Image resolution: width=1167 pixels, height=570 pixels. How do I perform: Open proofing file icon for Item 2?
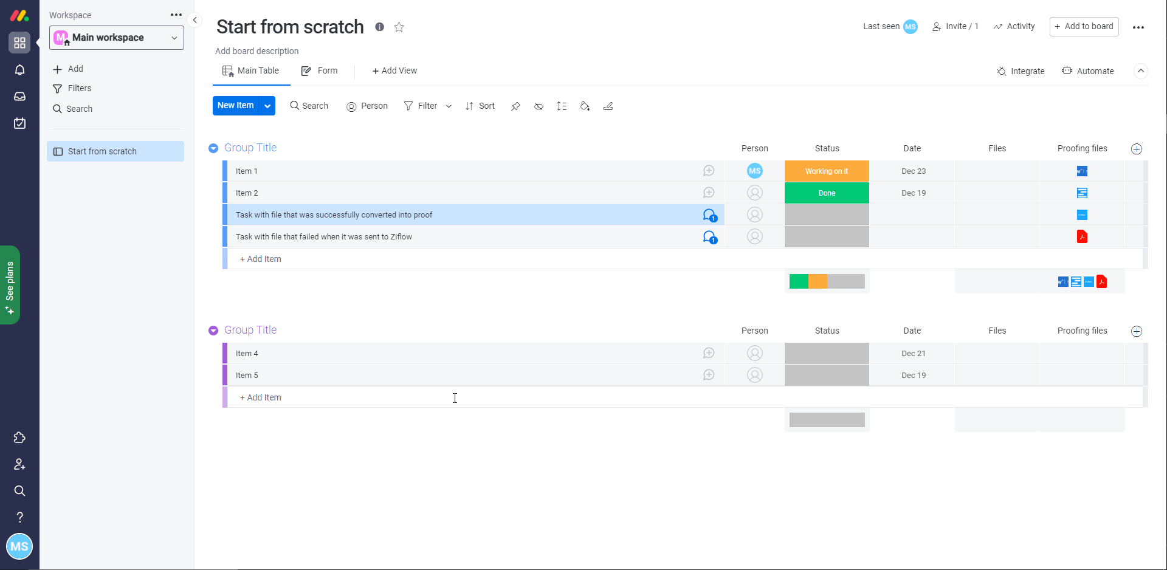[1082, 193]
